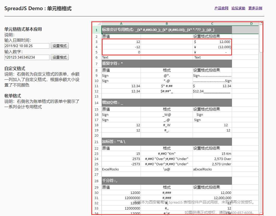Select column A header
276x216 pixels.
tap(121, 24)
